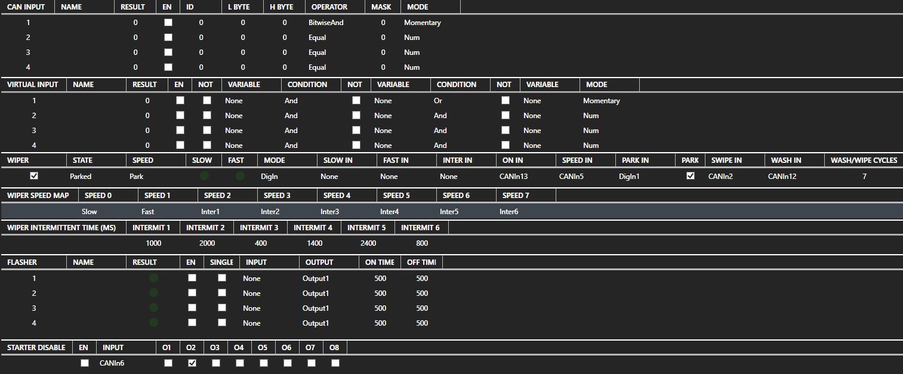Open the WASH IN value CANIn12
Viewport: 903px width, 374px height.
click(x=782, y=177)
